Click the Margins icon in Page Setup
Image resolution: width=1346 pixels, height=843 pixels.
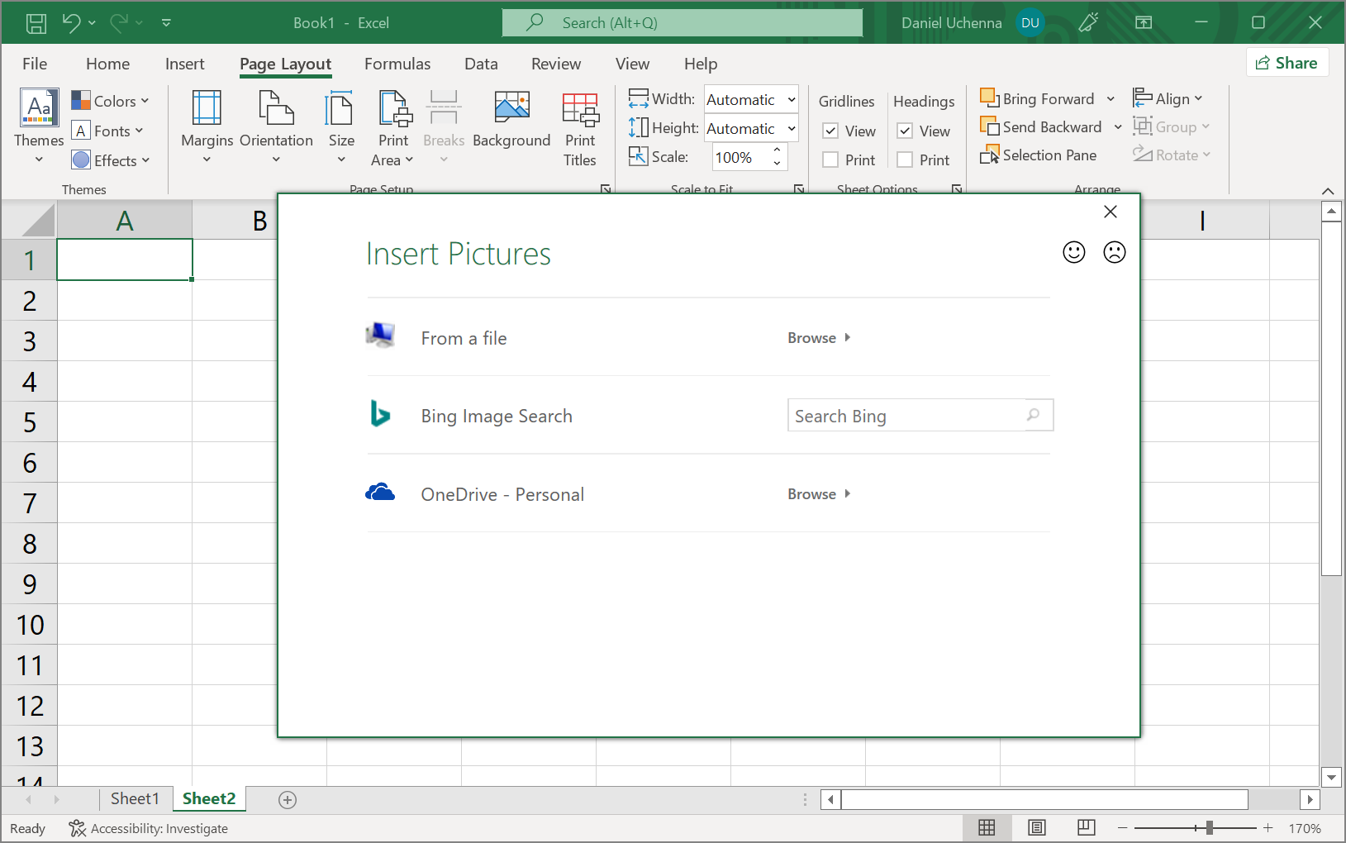tap(207, 108)
